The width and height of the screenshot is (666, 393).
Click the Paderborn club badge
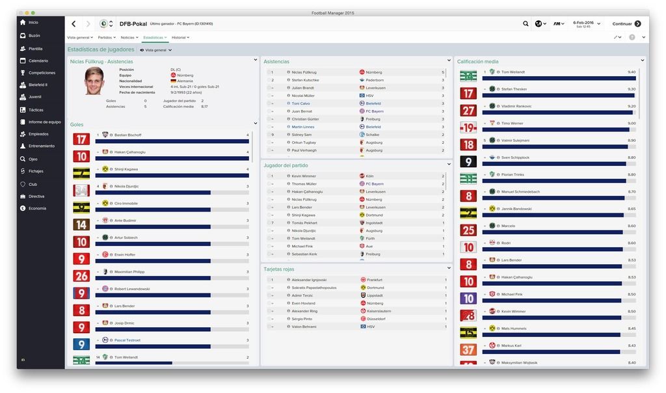click(362, 80)
